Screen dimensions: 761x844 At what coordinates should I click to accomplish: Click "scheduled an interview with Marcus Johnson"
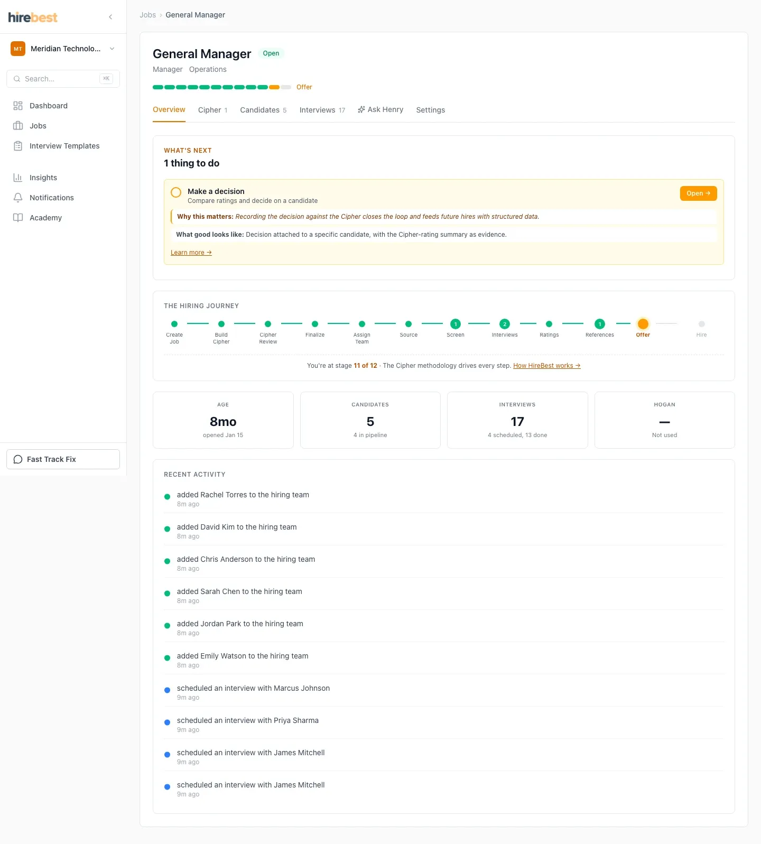coord(253,688)
